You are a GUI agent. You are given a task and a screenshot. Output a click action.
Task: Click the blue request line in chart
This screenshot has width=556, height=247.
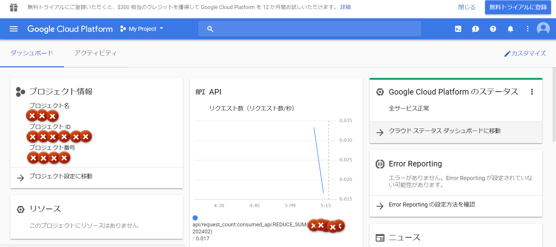pos(319,160)
